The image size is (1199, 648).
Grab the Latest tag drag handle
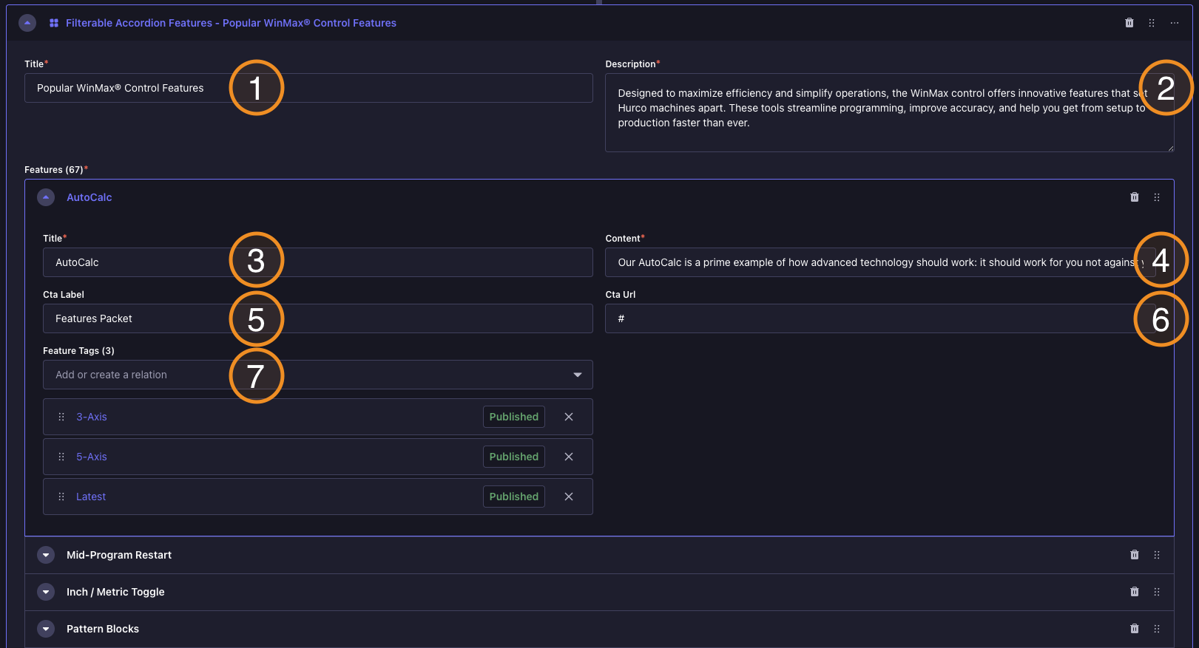(x=61, y=497)
